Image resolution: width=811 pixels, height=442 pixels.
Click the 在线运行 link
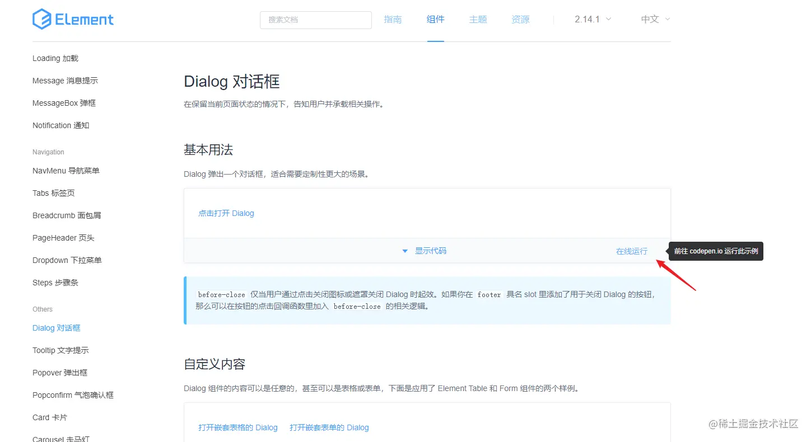click(x=632, y=251)
